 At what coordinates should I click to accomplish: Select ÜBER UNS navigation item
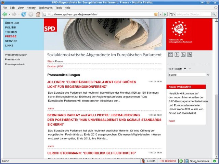pyautogui.click(x=12, y=23)
